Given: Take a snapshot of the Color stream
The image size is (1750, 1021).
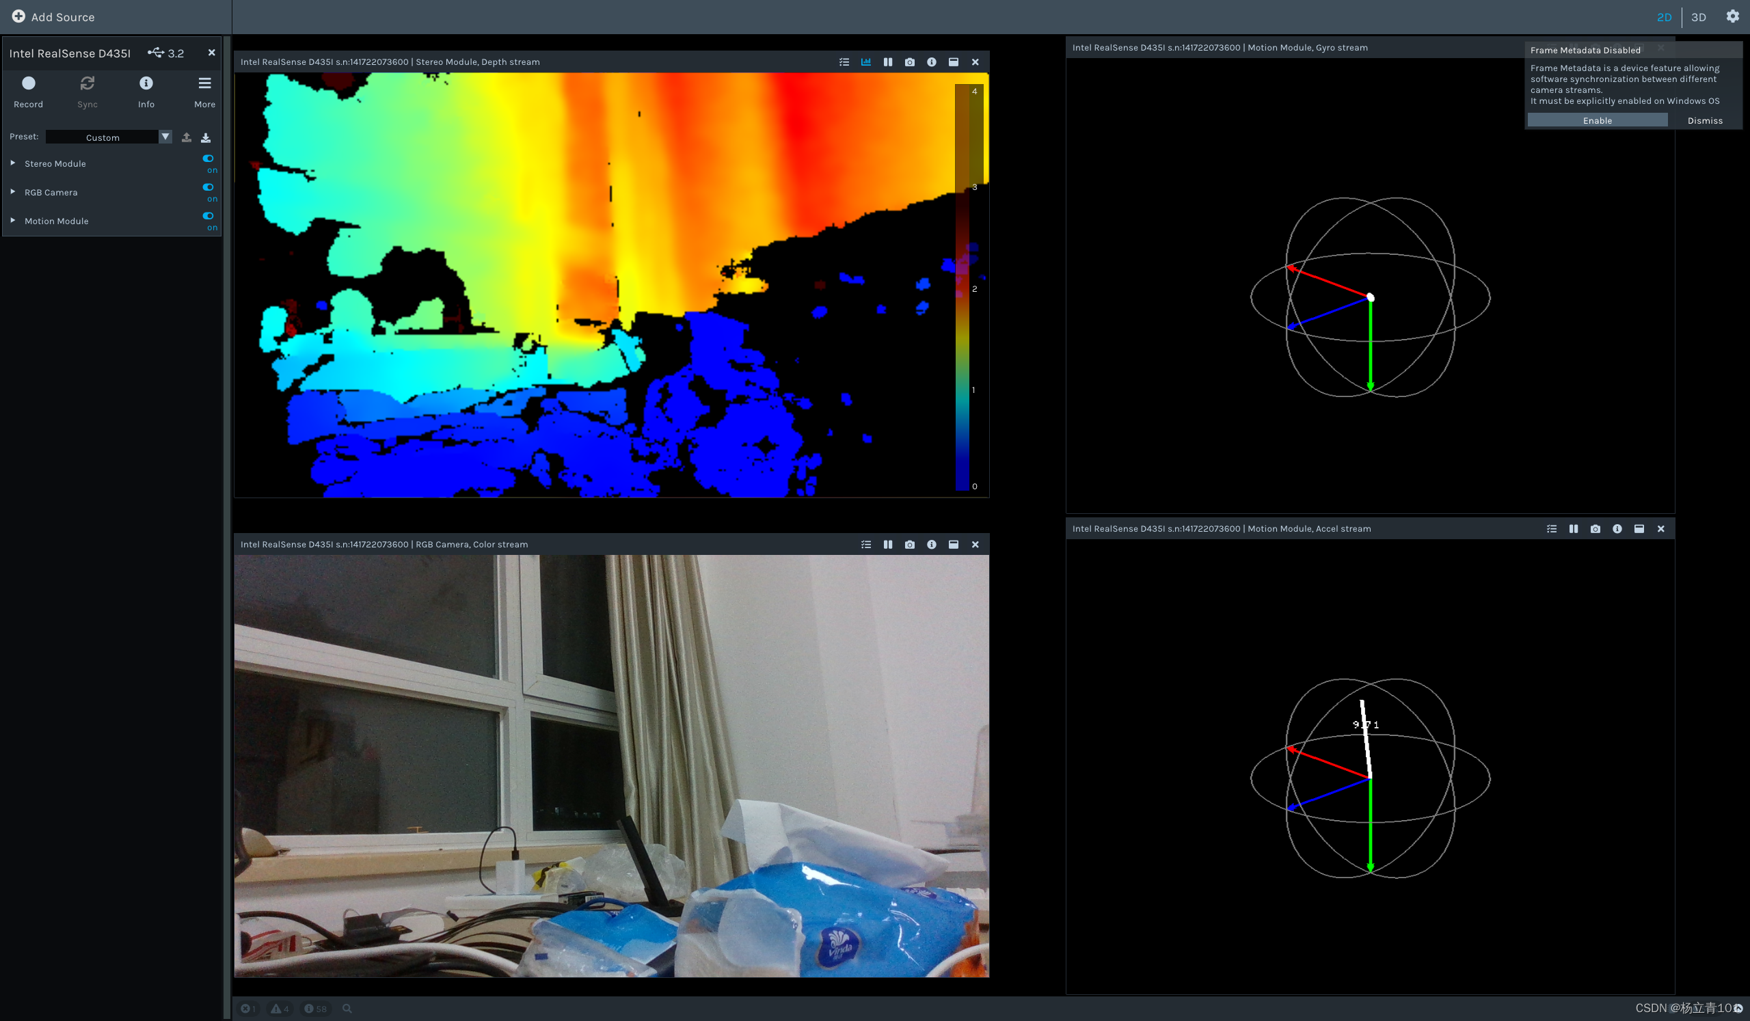Looking at the screenshot, I should tap(909, 545).
